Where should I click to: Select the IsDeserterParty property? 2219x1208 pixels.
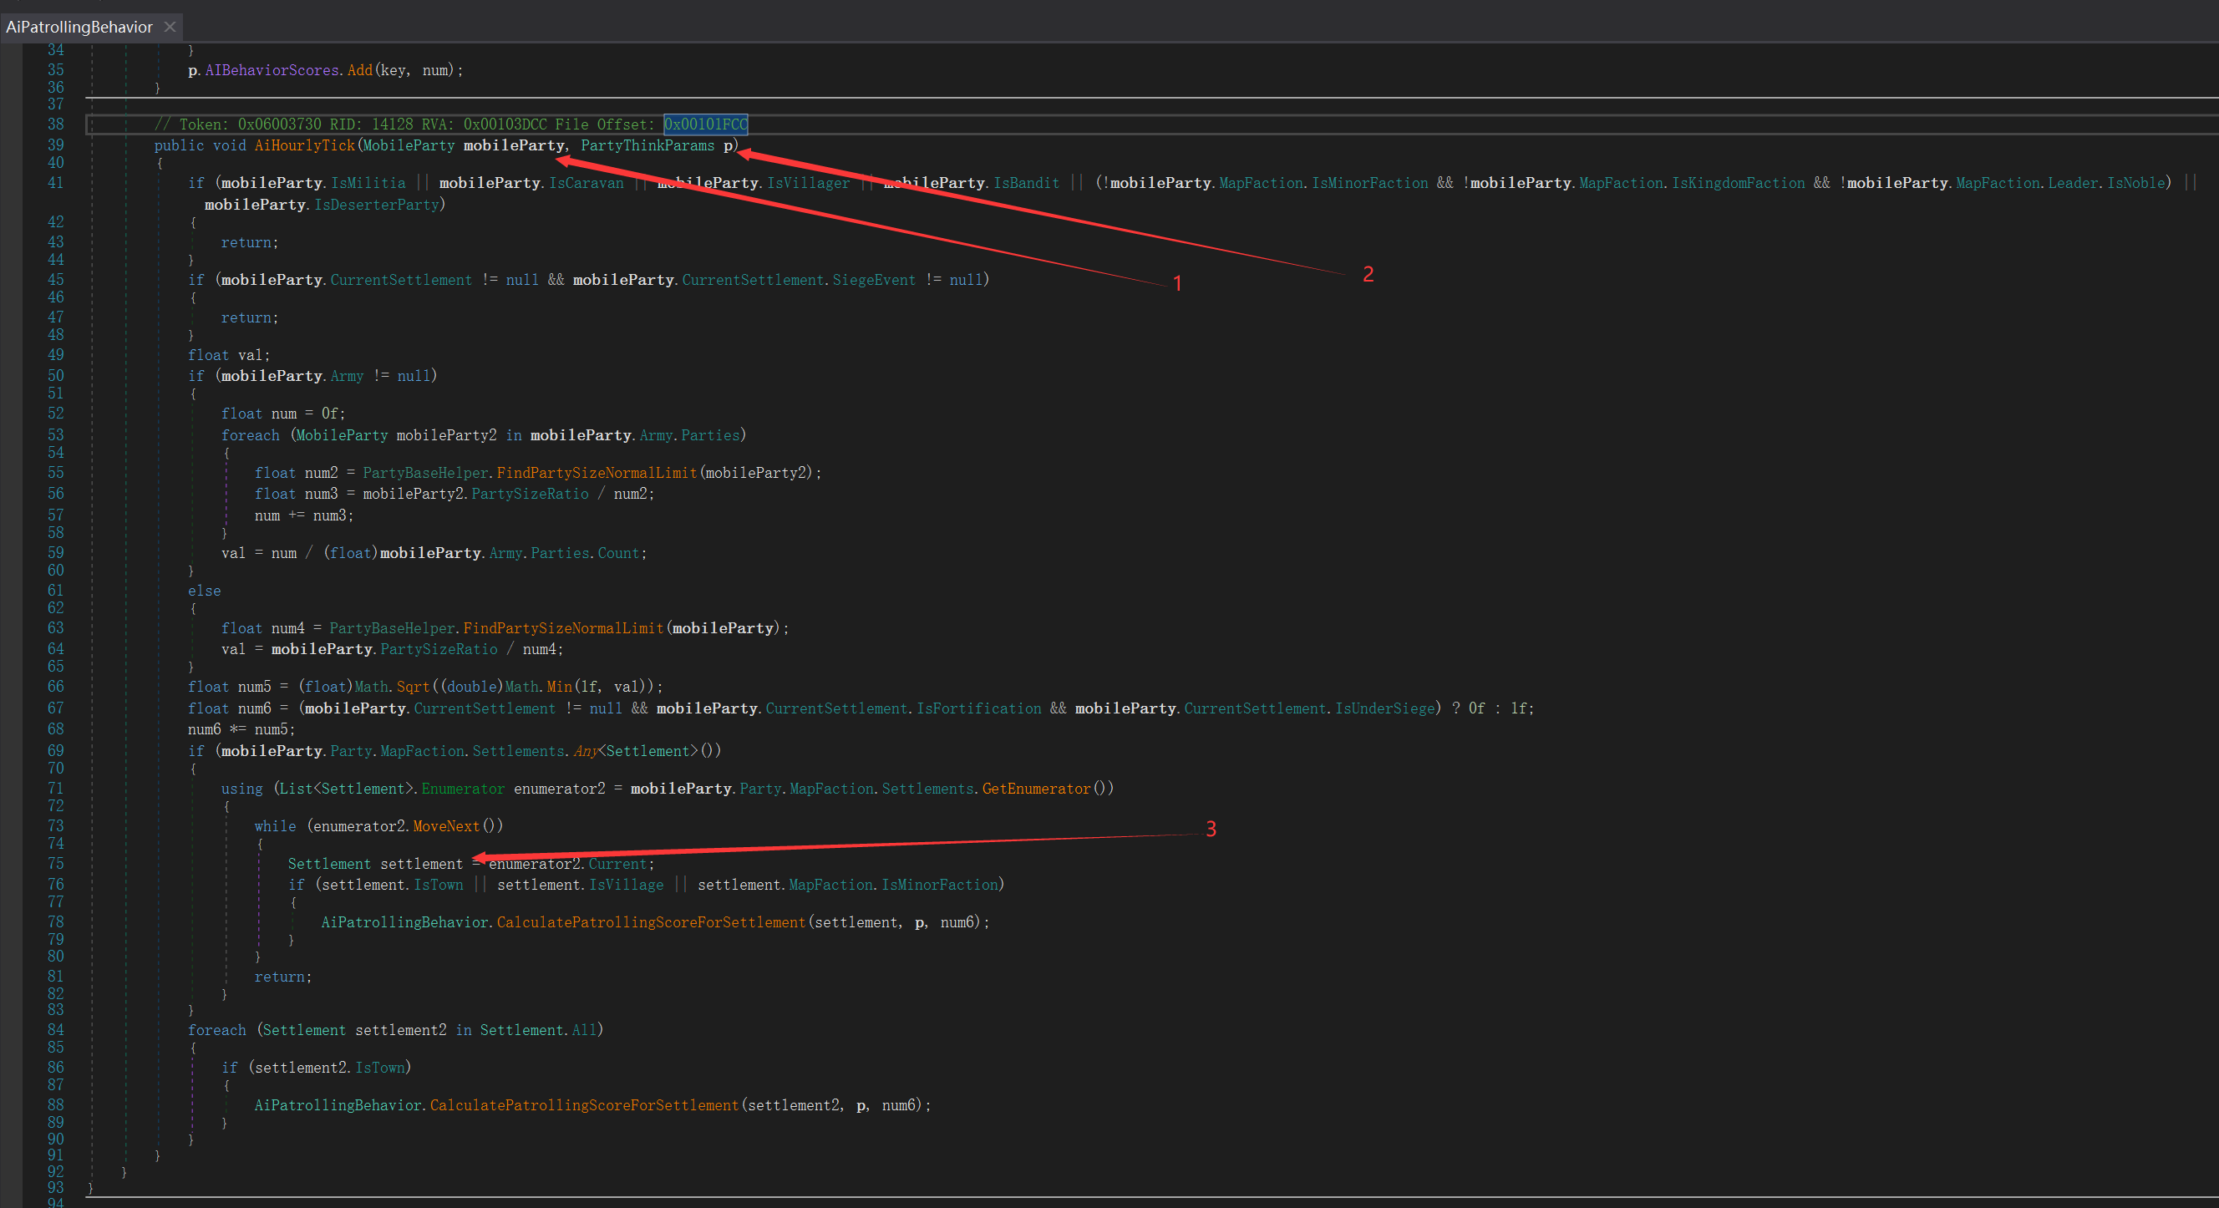(377, 204)
